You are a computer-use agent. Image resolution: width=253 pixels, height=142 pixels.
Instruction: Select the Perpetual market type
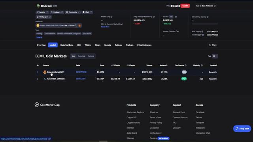(x=81, y=56)
